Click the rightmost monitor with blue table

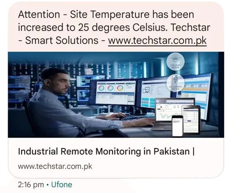coord(195,93)
